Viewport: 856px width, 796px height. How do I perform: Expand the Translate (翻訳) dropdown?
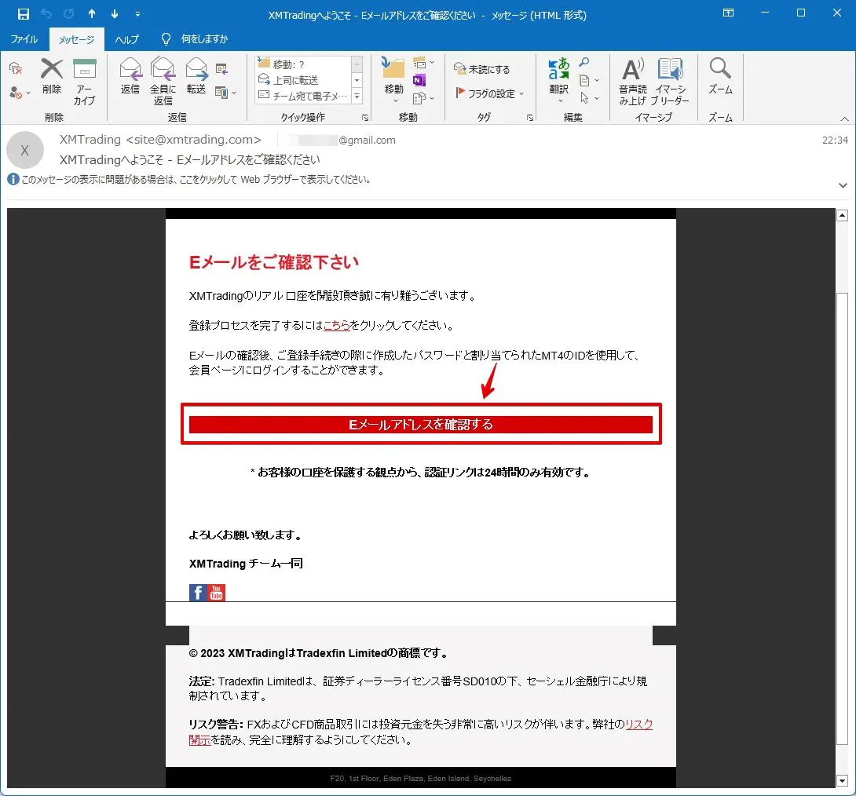[x=558, y=100]
